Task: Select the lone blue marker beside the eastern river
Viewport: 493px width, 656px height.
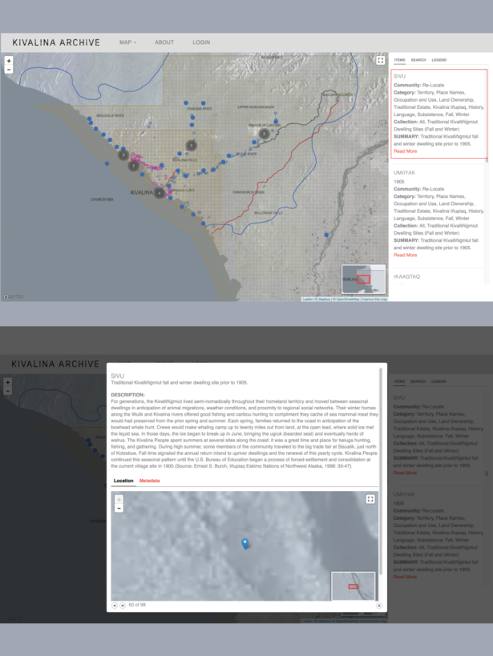Action: pos(326,235)
